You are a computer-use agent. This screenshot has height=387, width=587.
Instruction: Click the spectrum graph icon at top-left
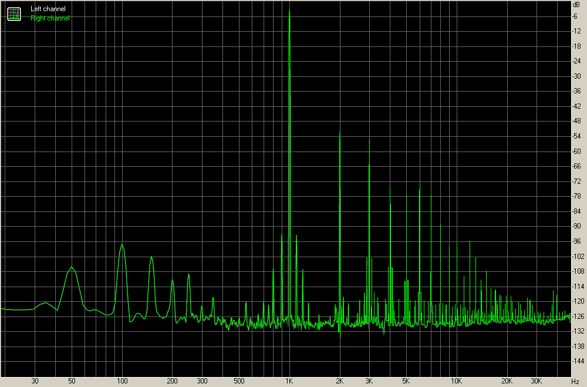pyautogui.click(x=14, y=14)
